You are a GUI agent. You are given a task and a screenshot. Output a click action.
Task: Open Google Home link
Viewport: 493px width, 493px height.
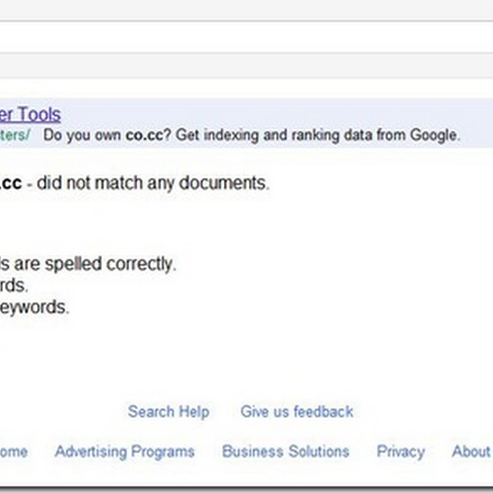click(12, 452)
